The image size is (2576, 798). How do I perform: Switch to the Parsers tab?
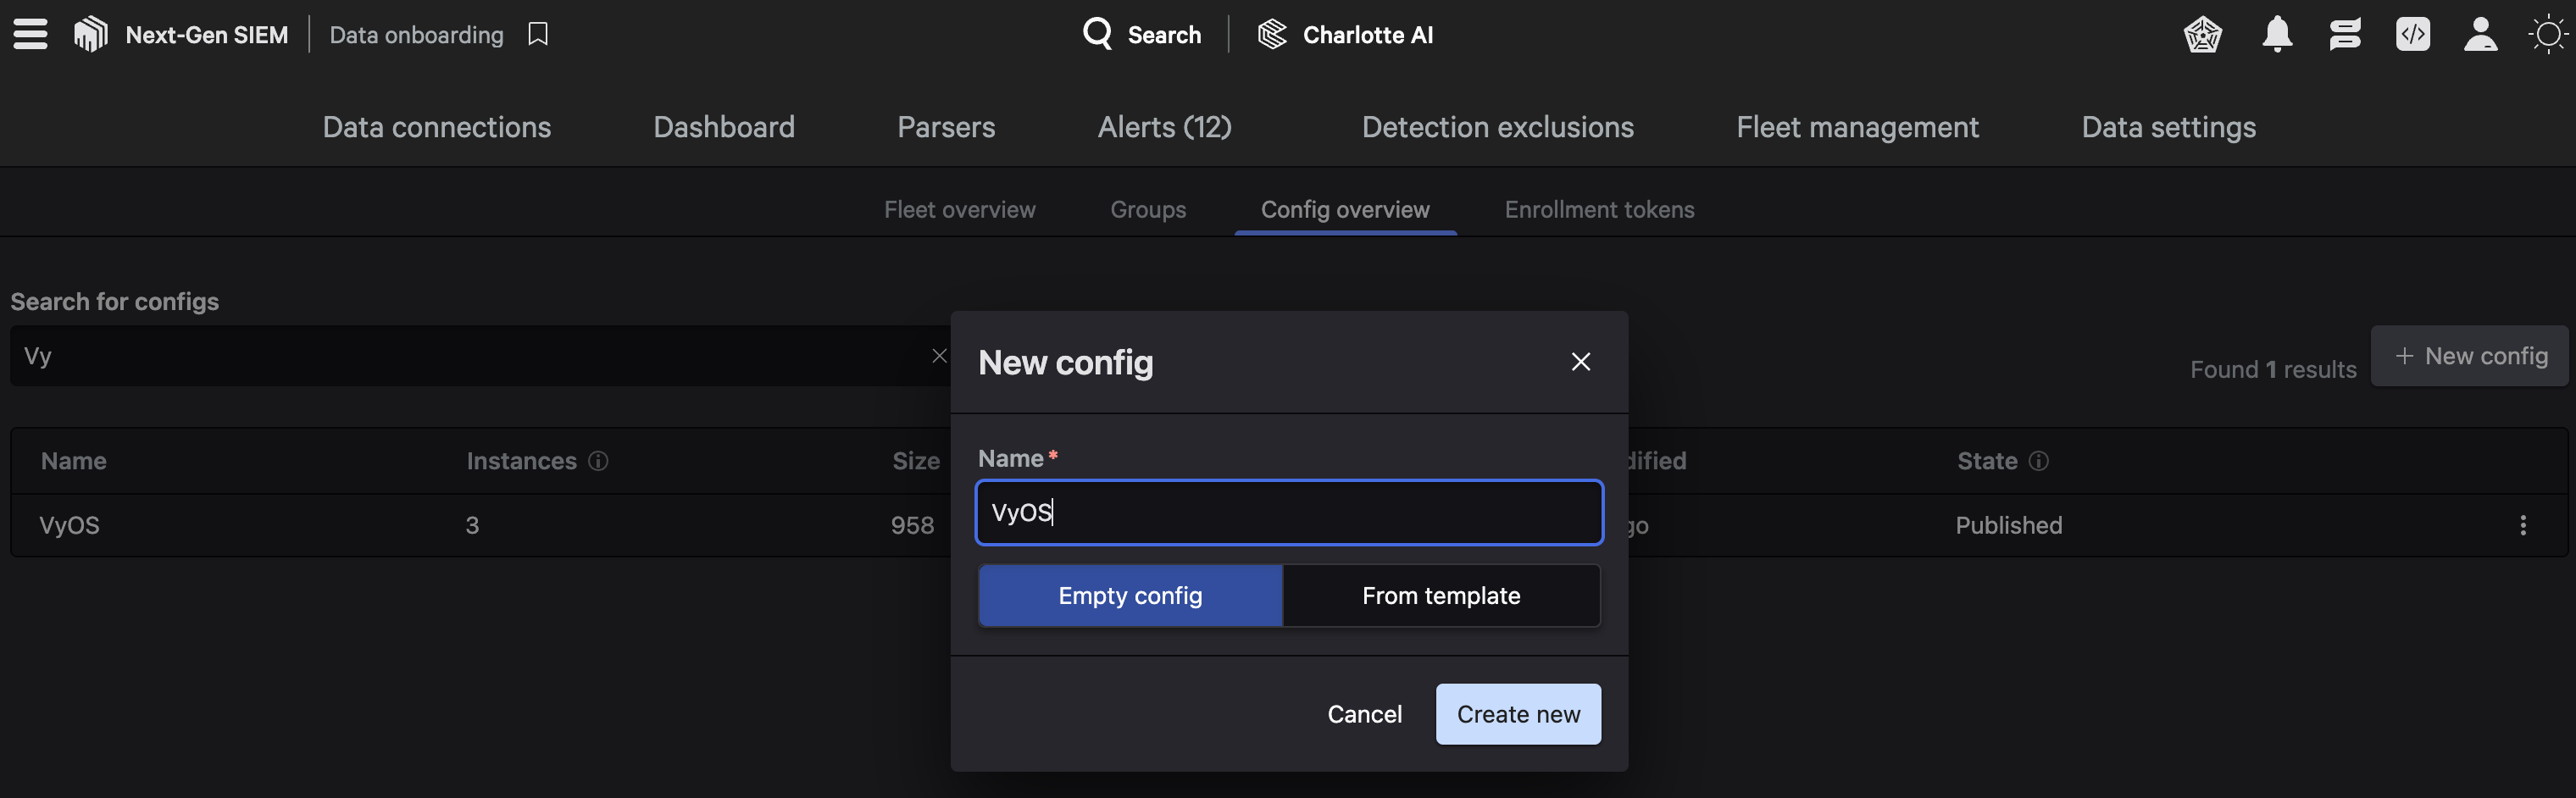(946, 127)
